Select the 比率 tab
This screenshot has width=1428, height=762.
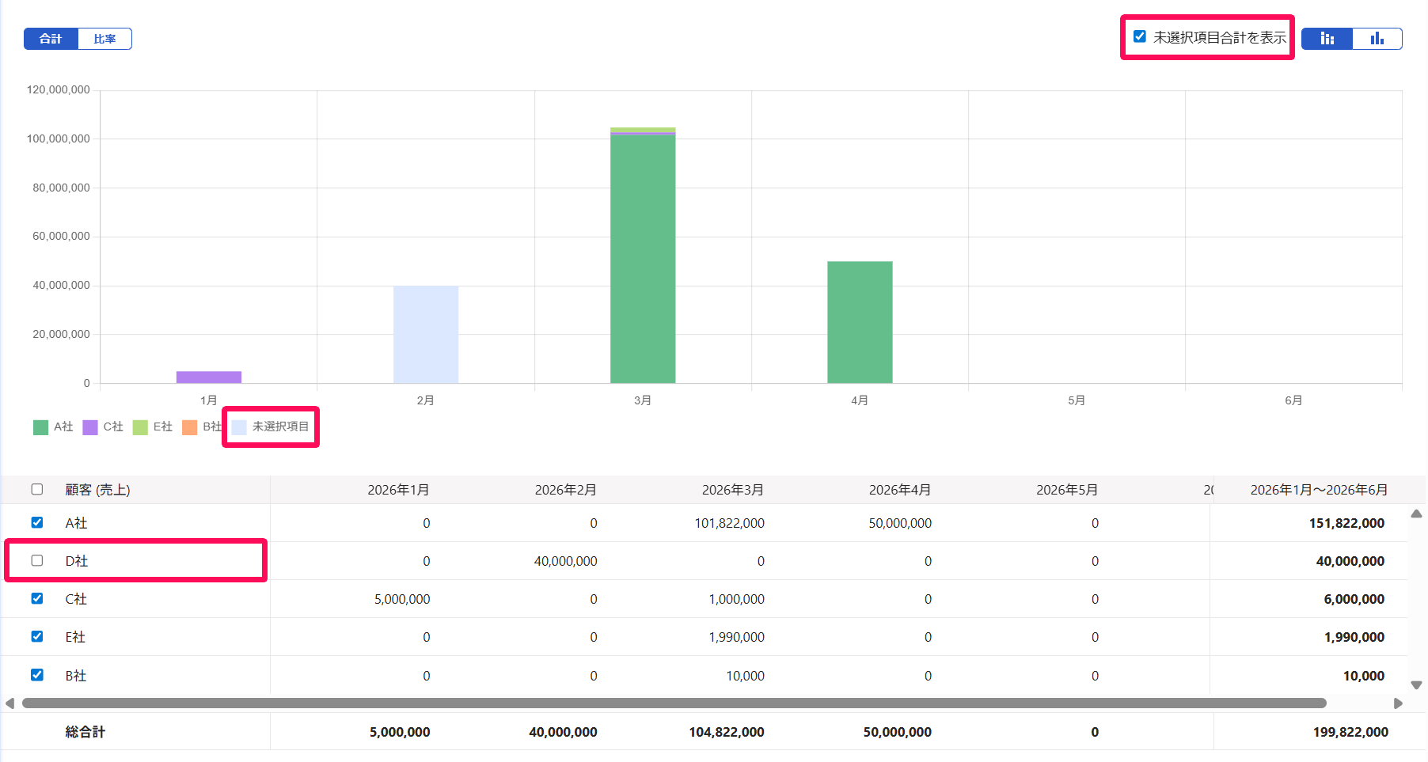[104, 39]
